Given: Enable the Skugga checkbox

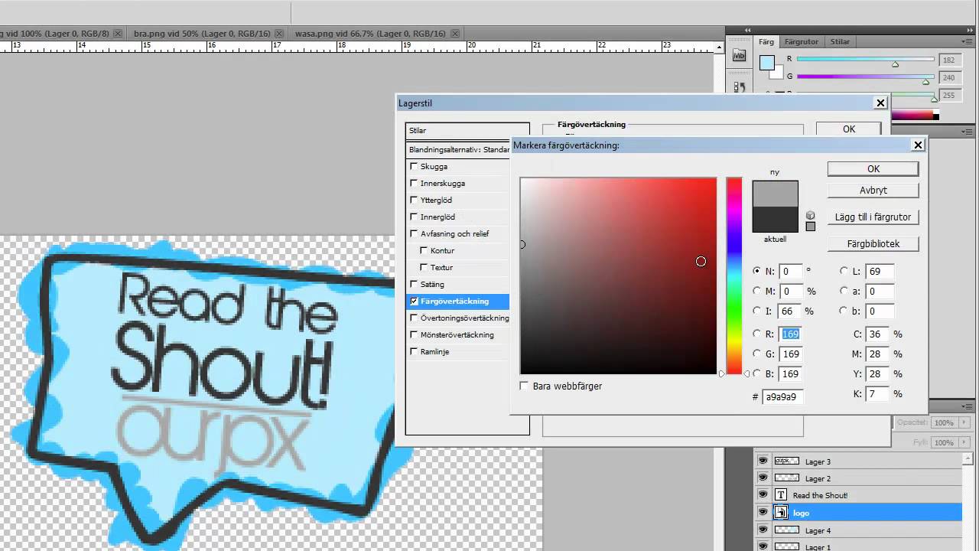Looking at the screenshot, I should tap(414, 166).
